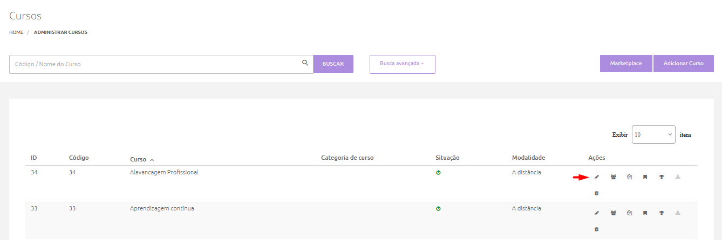Click the trophy icon for Alavancagem Profissional
This screenshot has width=722, height=240.
tap(661, 177)
